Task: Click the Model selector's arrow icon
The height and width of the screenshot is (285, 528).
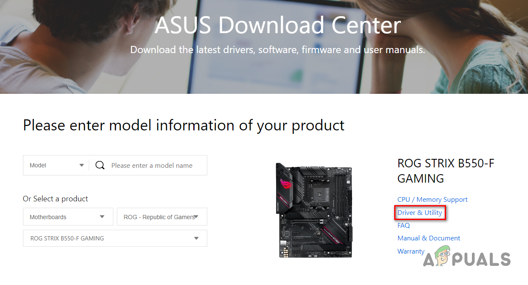Action: coord(82,166)
